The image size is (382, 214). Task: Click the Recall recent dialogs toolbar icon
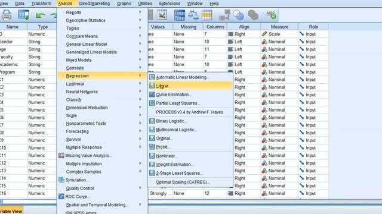pyautogui.click(x=24, y=15)
